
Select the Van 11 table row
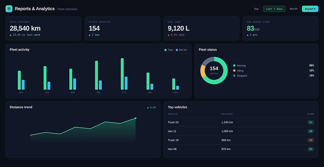point(241,131)
